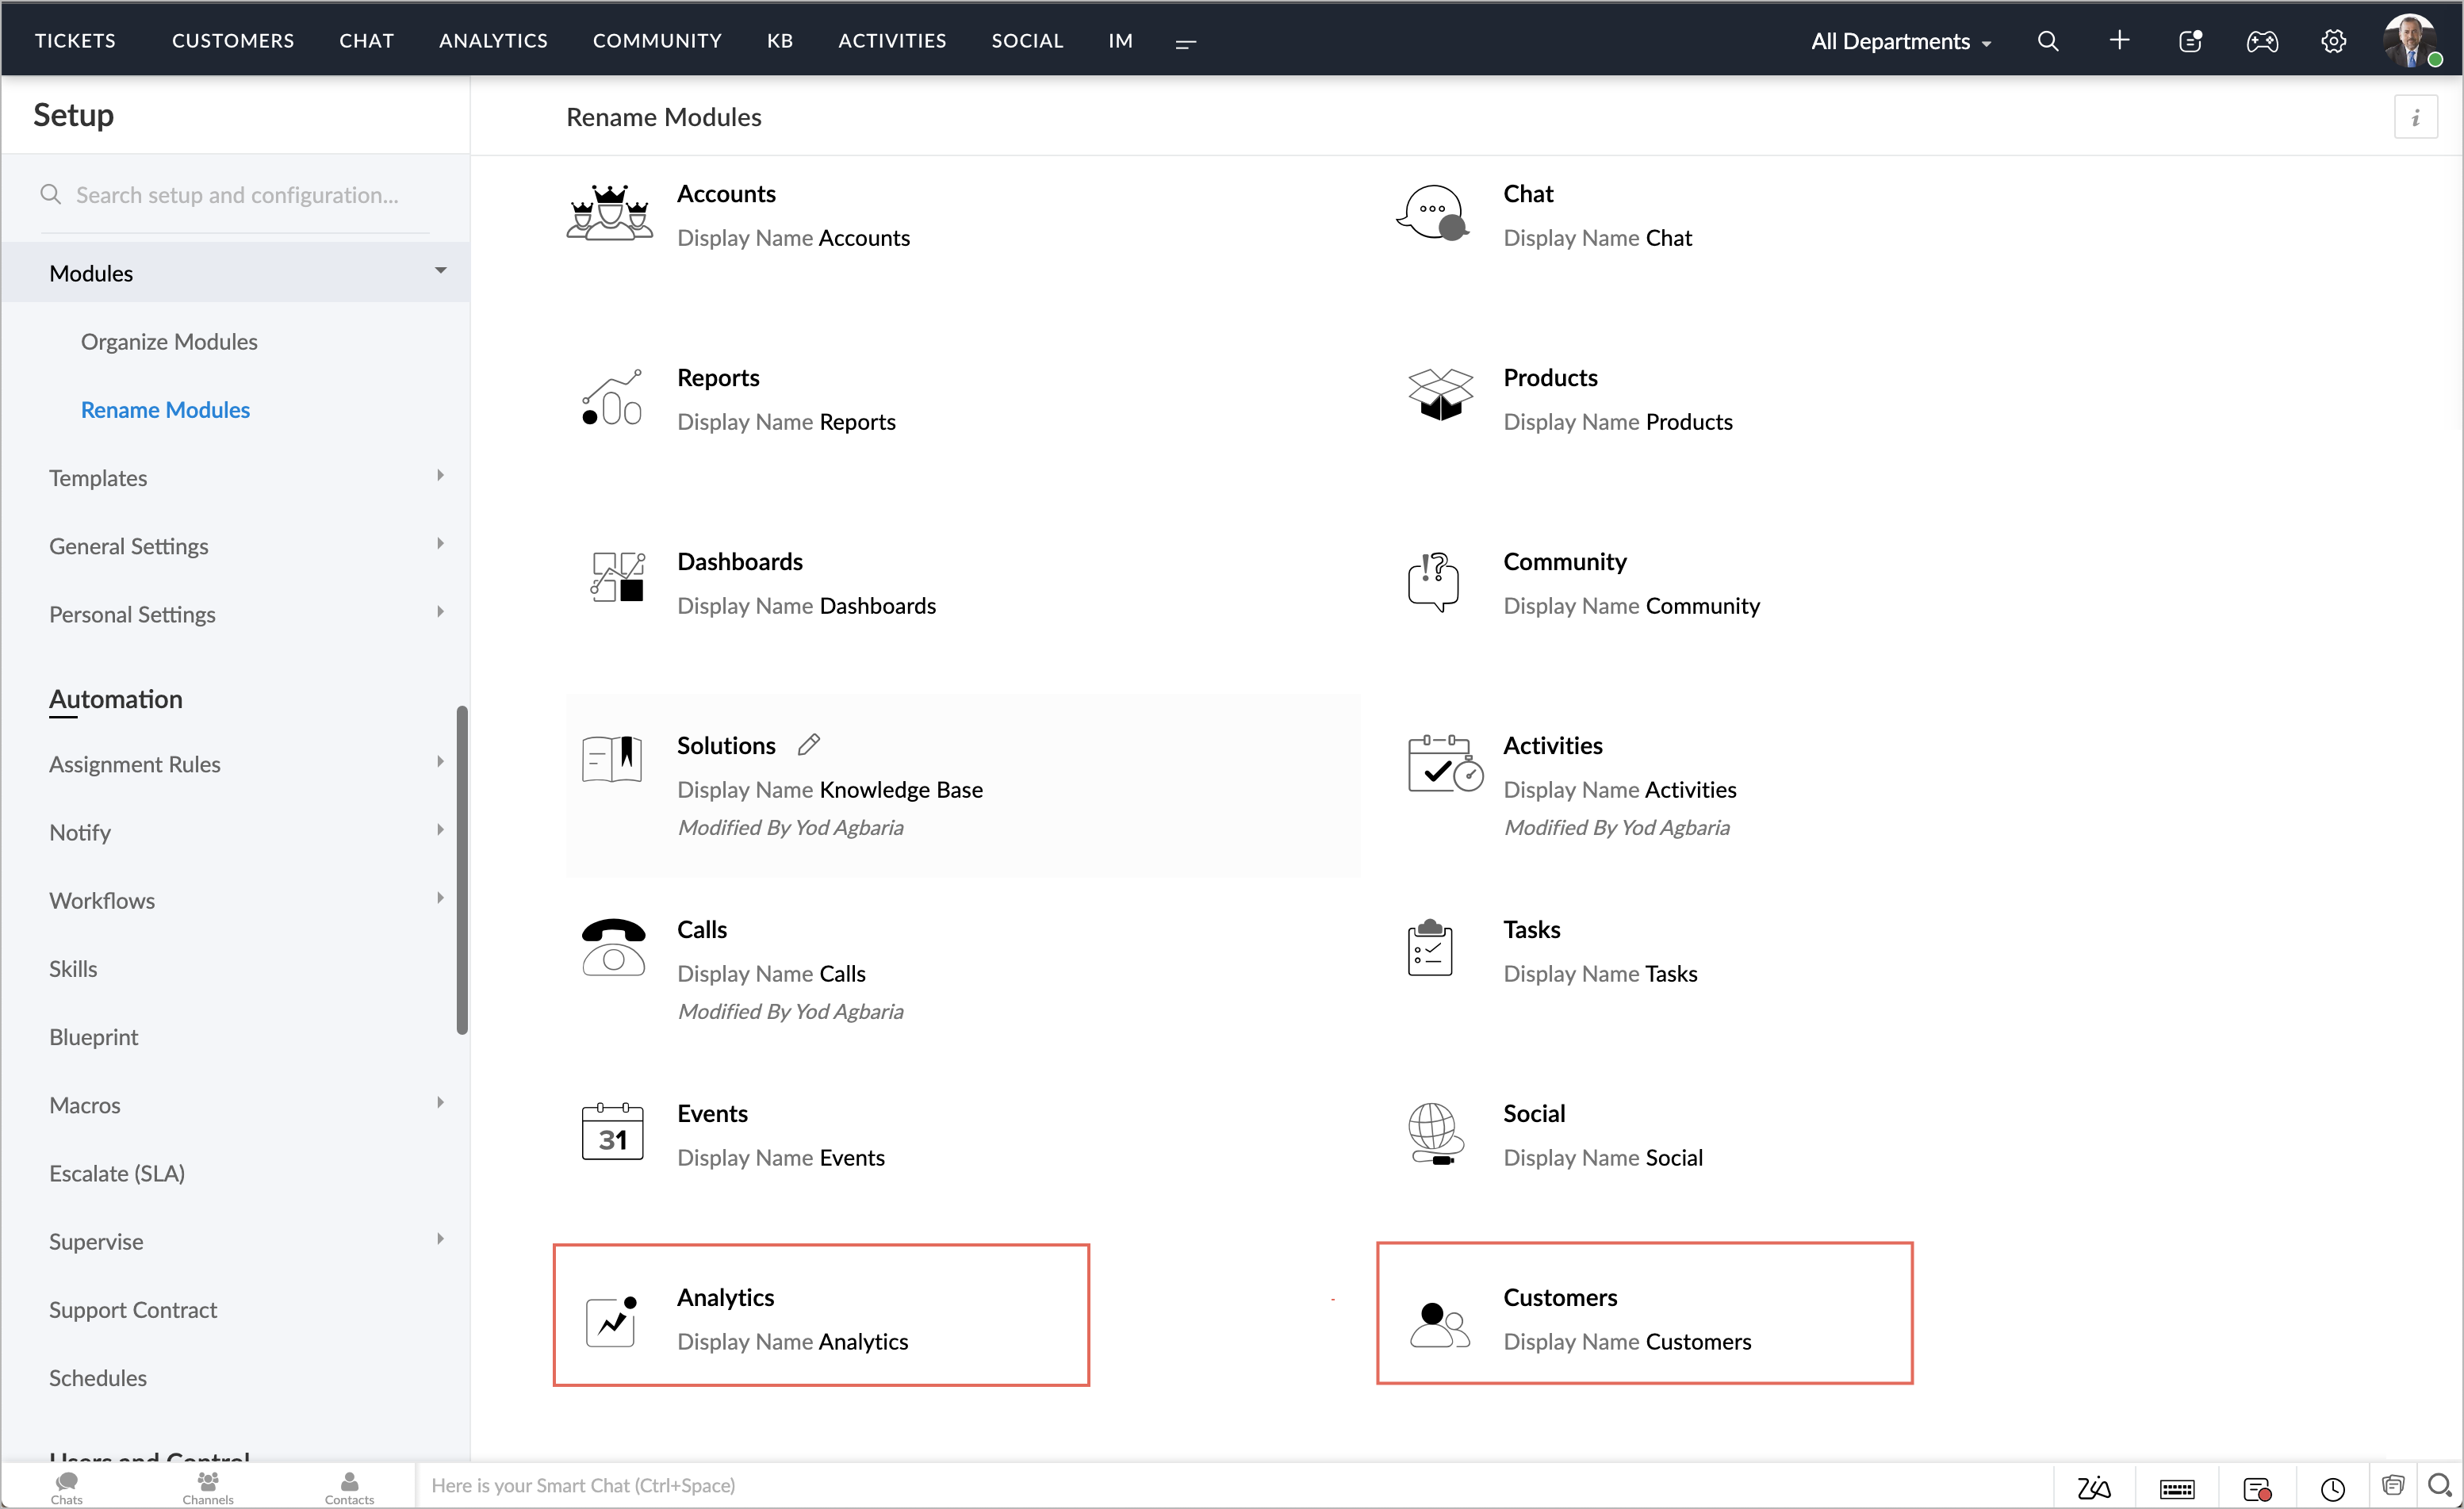Open the Blueprint setup page
The width and height of the screenshot is (2464, 1509).
click(94, 1037)
